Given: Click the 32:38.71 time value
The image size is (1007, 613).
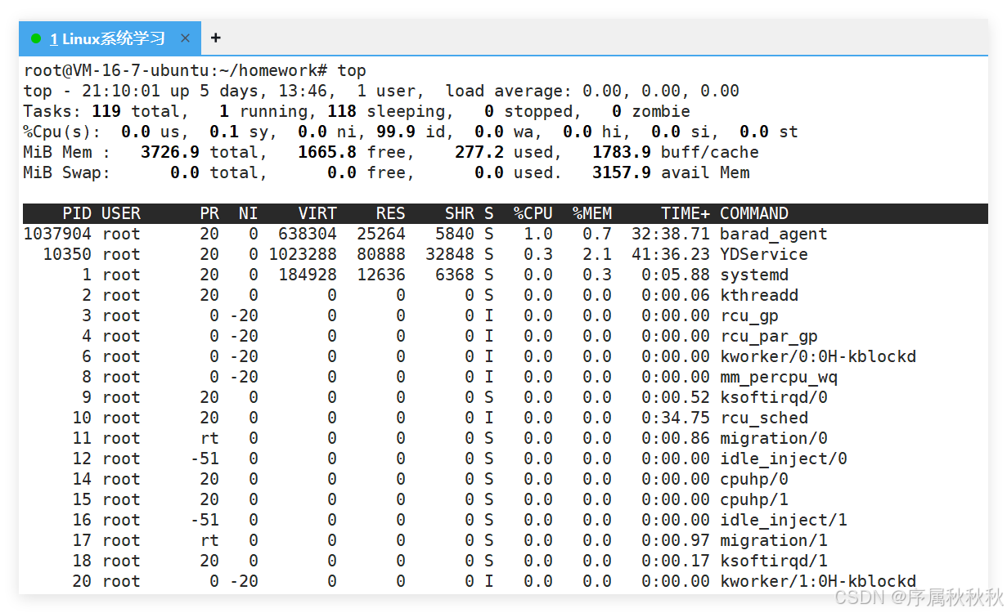Looking at the screenshot, I should (x=671, y=234).
